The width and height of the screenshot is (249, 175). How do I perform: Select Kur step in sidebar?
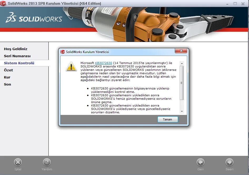click(x=7, y=77)
